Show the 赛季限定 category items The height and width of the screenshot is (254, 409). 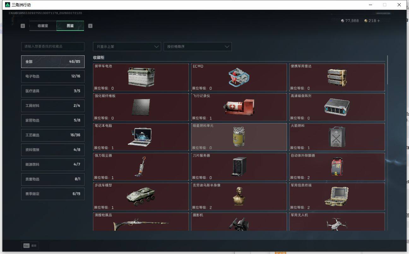[x=53, y=194]
